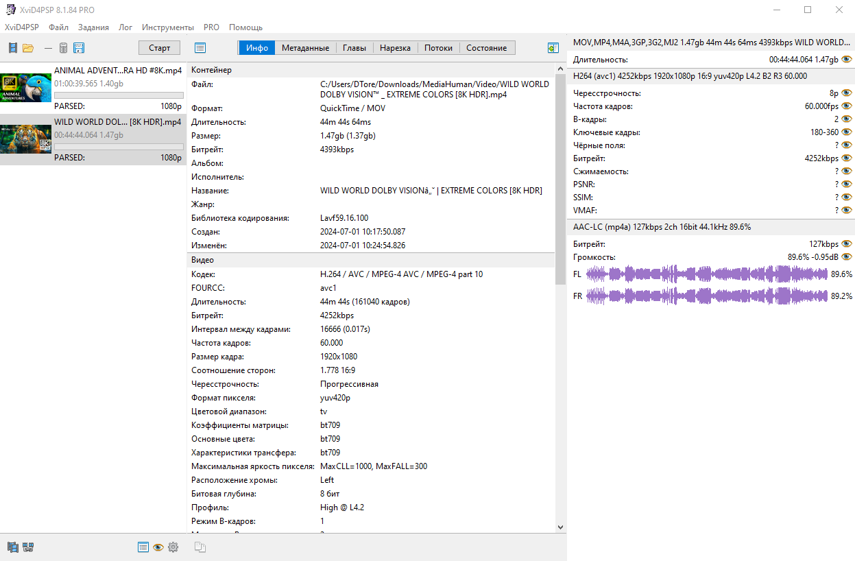Click the blue floppy disk save icon
The height and width of the screenshot is (561, 855).
tap(79, 48)
